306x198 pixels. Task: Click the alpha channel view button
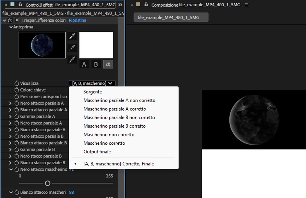pos(108,64)
